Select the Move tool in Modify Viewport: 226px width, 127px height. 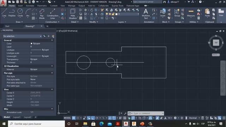[x=85, y=10]
